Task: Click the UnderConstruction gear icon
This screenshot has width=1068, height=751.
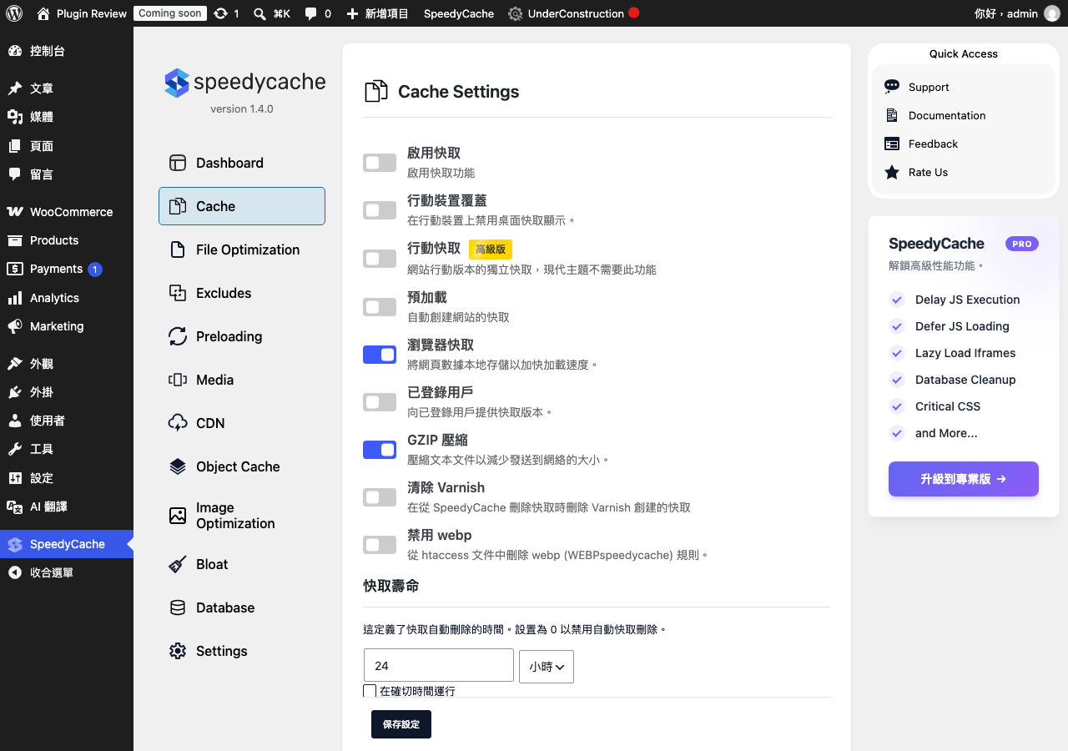Action: click(516, 13)
